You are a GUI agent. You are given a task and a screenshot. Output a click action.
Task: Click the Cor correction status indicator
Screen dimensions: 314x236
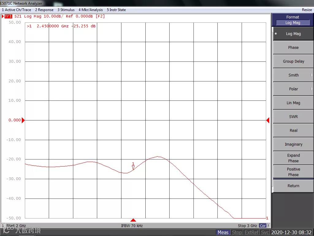tap(263, 226)
